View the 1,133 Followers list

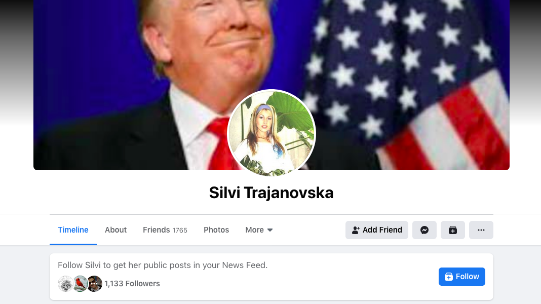tap(132, 284)
